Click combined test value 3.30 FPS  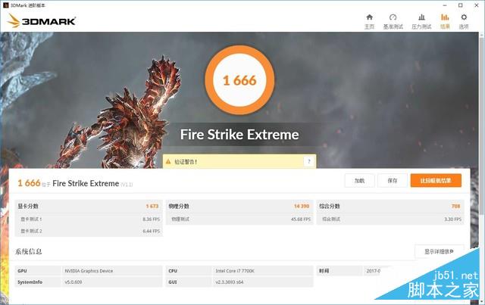tap(453, 219)
